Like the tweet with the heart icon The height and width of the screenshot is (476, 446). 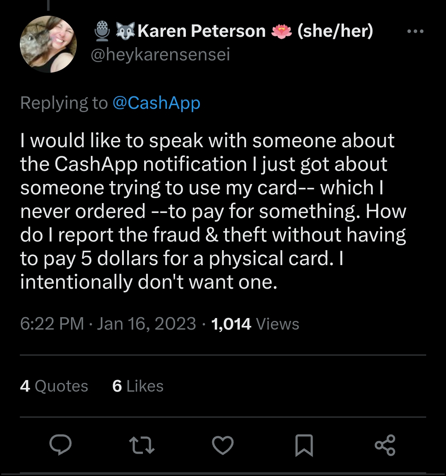(223, 445)
